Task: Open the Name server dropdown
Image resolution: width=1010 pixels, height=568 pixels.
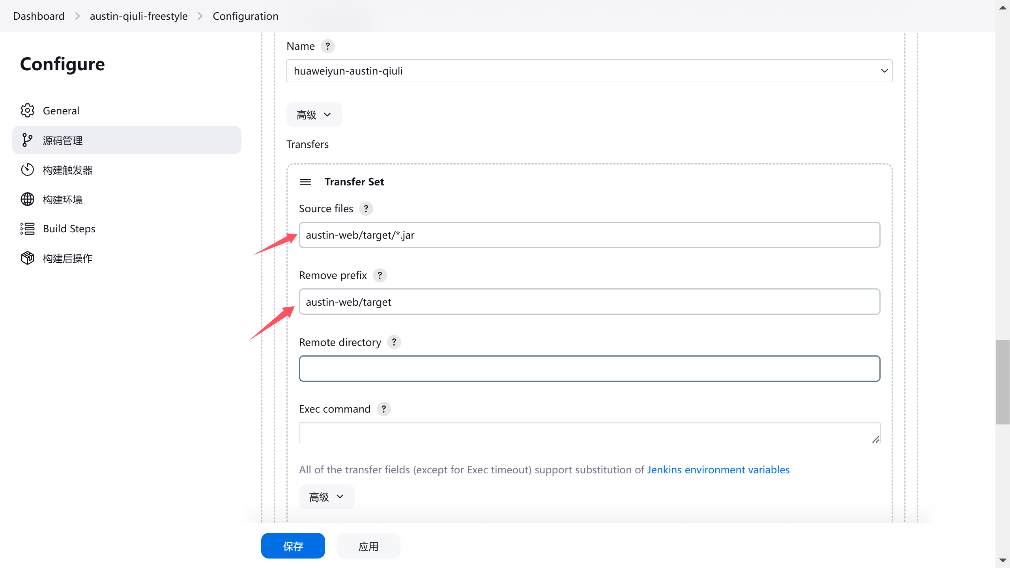Action: 589,71
